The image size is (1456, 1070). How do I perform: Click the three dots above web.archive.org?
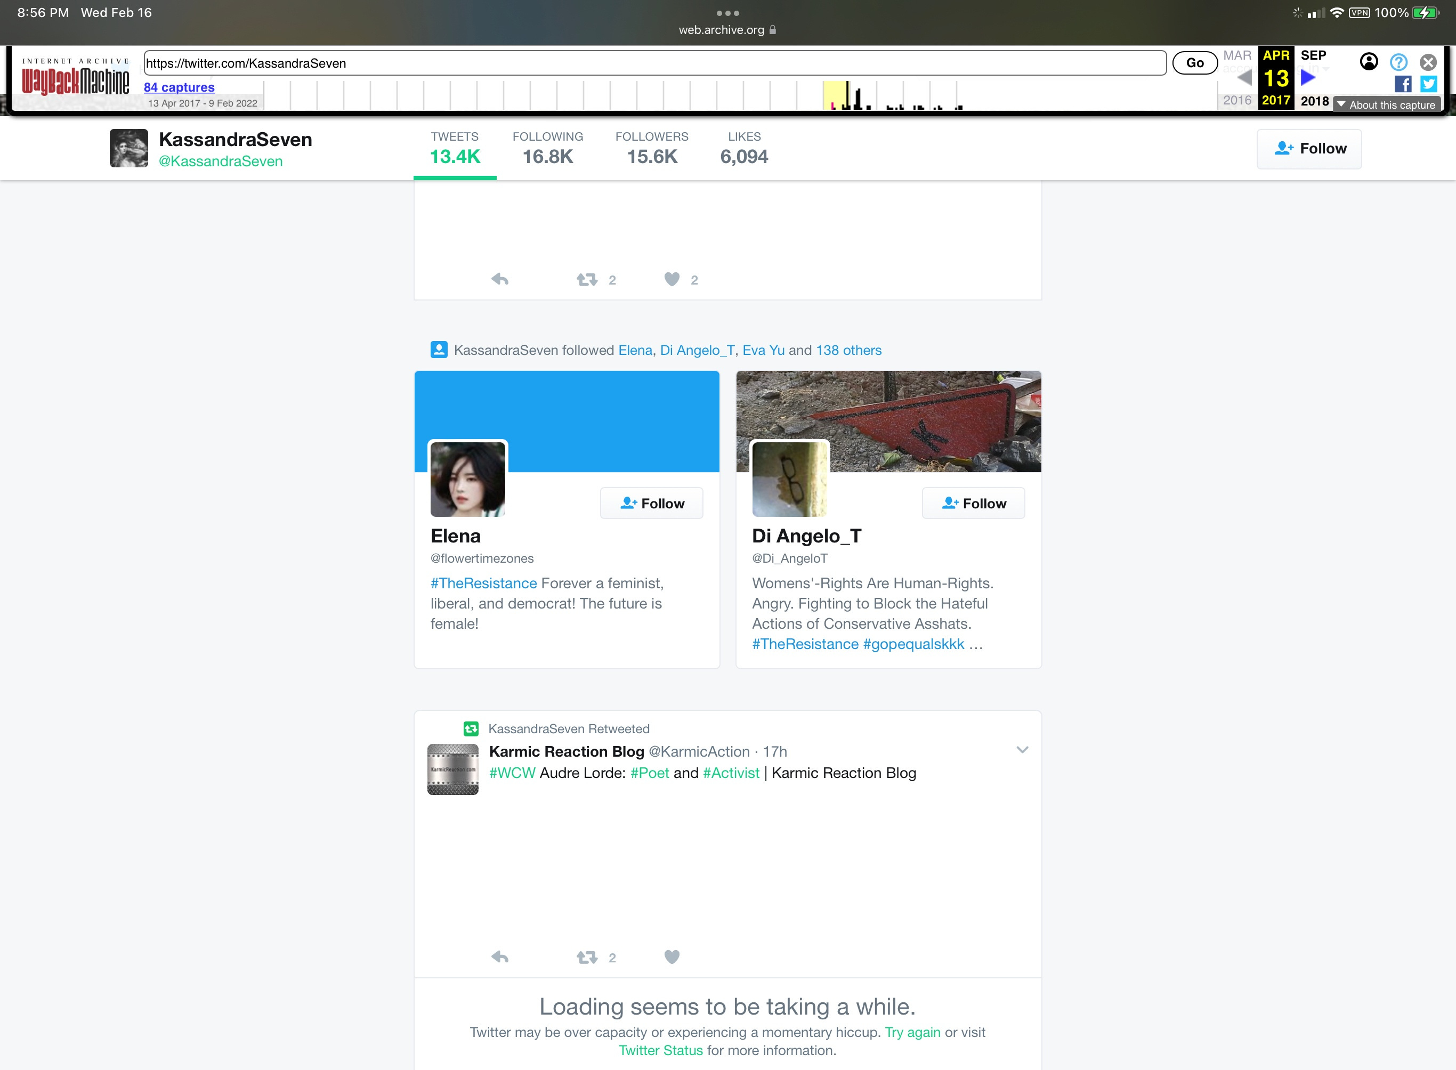[727, 13]
